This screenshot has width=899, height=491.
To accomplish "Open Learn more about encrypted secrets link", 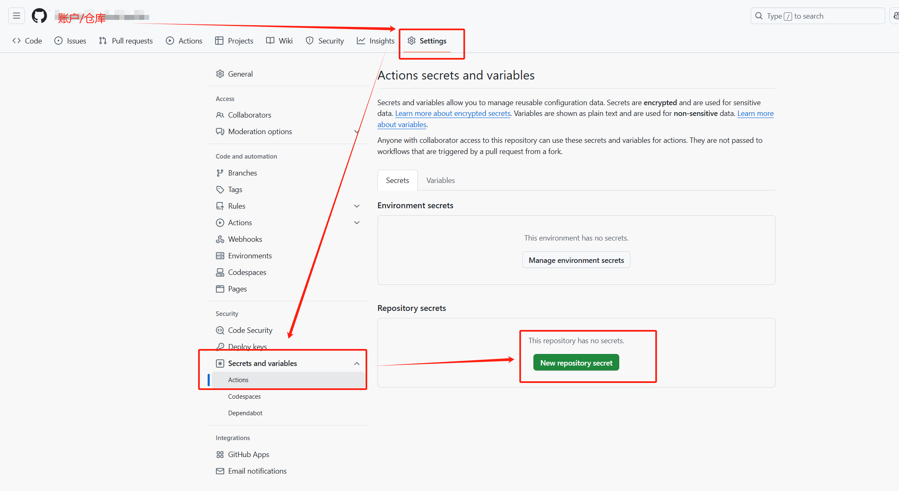I will pyautogui.click(x=452, y=113).
